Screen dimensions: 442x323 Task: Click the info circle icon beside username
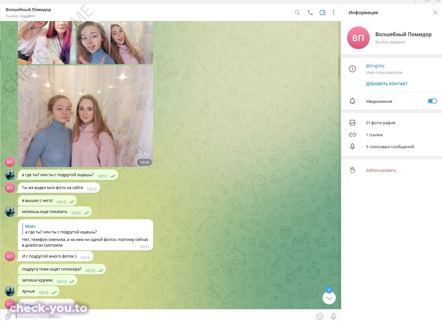pyautogui.click(x=352, y=69)
